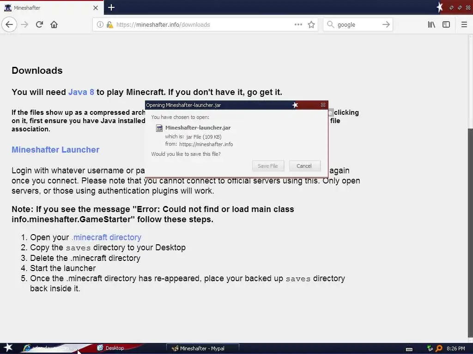Click the keyboard icon in system tray
This screenshot has height=354, width=473.
coord(409,349)
